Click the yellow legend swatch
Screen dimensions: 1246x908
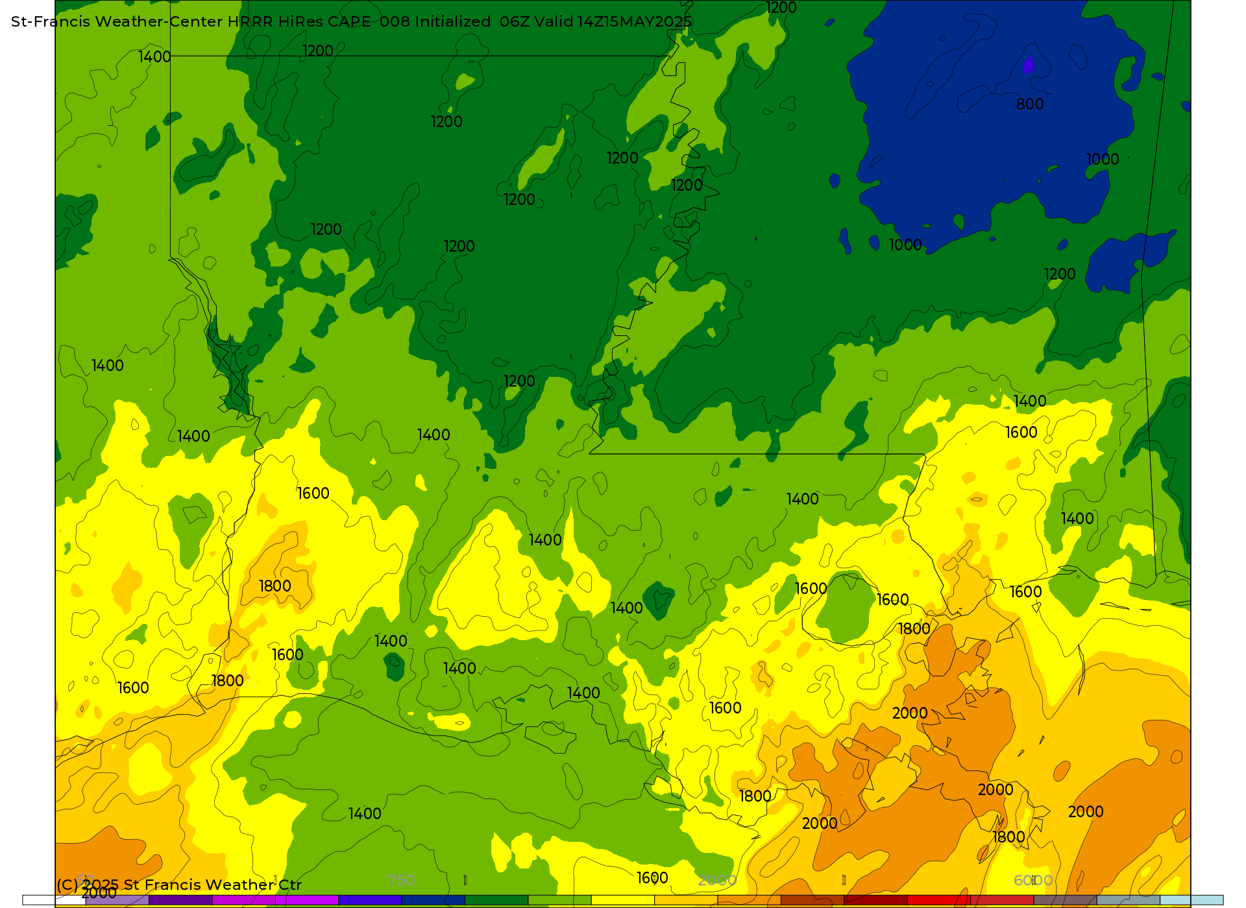click(623, 900)
